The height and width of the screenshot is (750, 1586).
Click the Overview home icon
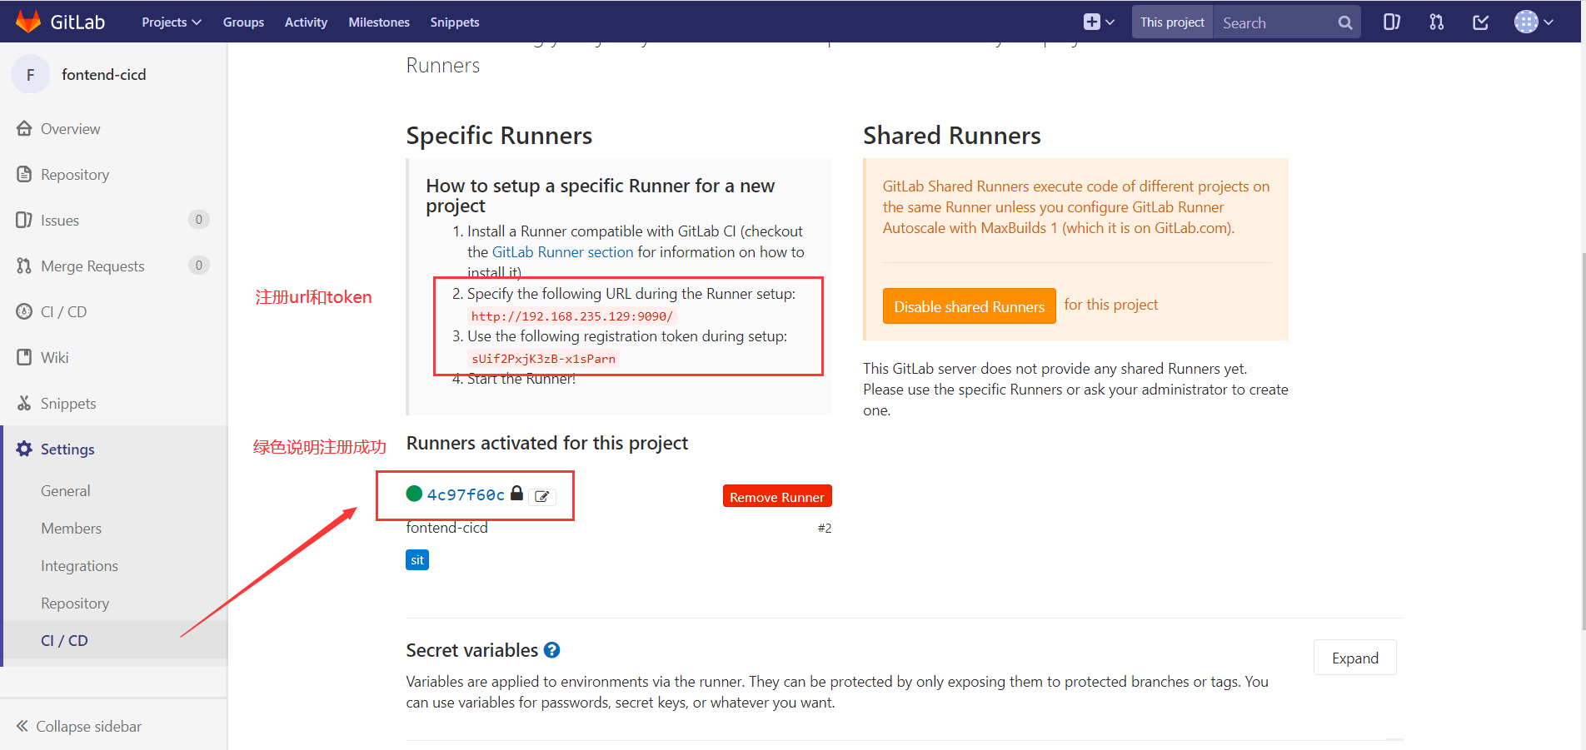[x=24, y=128]
